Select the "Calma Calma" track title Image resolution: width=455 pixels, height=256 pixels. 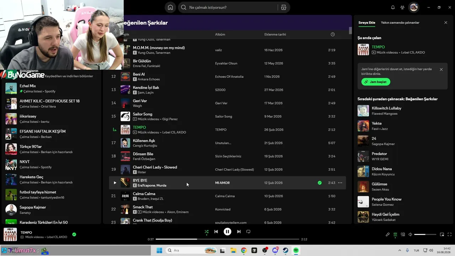point(144,194)
